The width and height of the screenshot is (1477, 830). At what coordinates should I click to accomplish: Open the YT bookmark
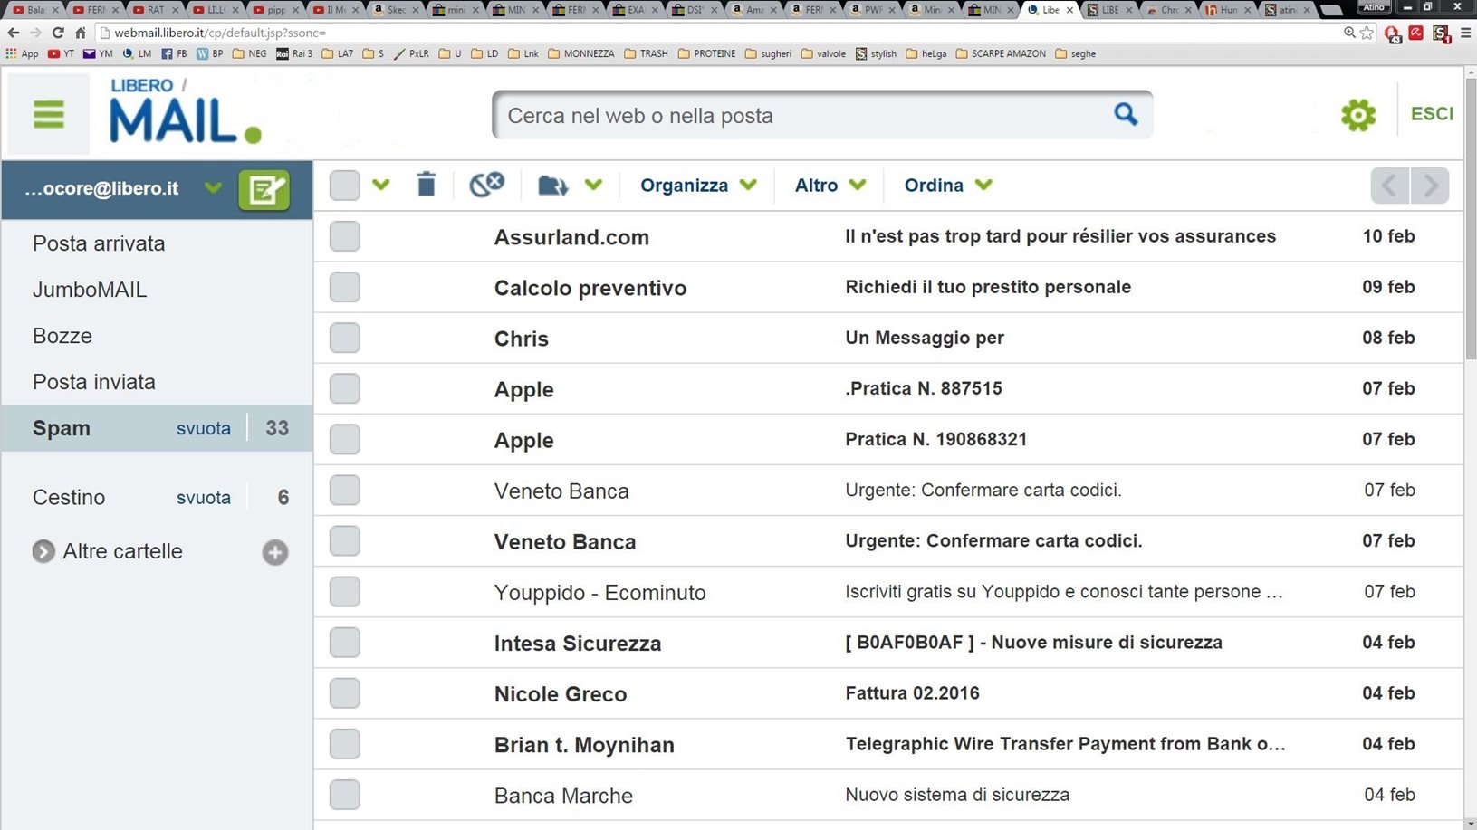pos(61,53)
